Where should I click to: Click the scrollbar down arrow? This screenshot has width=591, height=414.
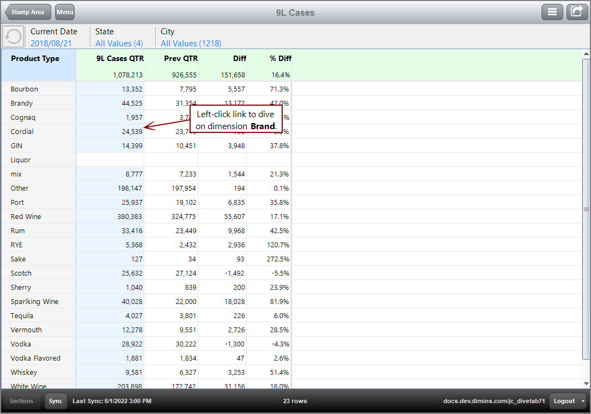(586, 383)
